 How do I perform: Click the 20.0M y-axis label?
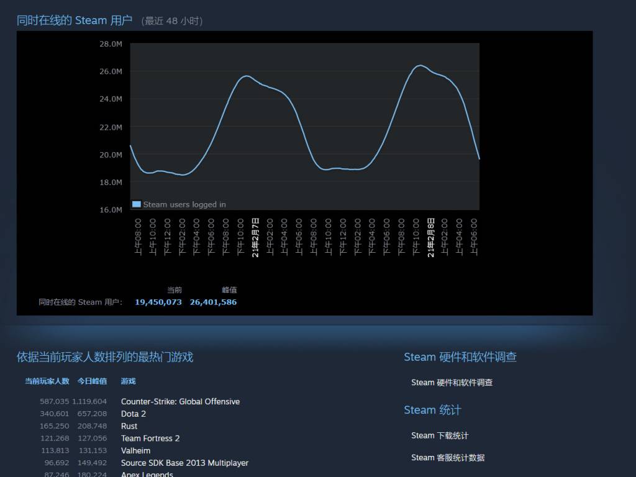tap(111, 155)
